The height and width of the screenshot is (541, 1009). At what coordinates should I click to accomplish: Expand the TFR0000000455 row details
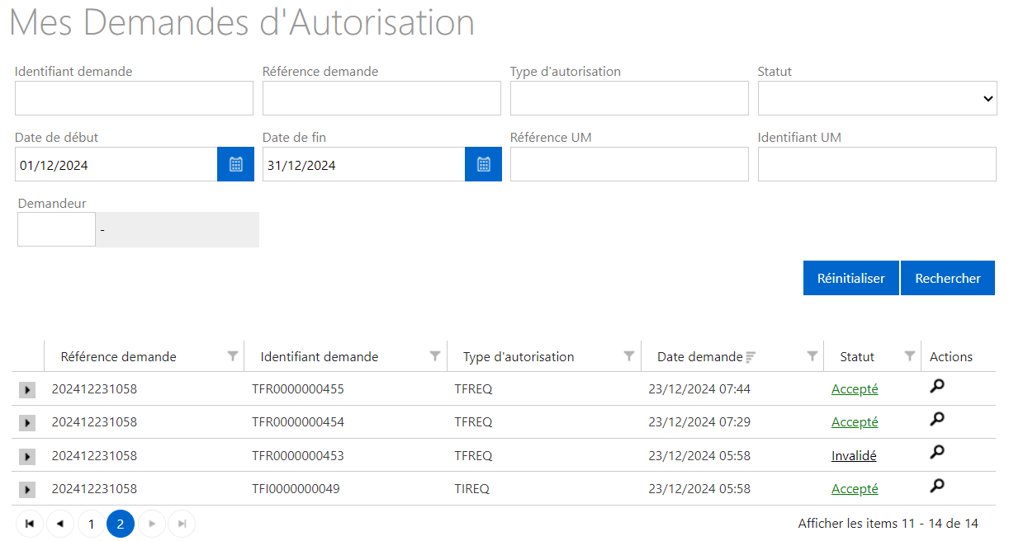point(27,390)
